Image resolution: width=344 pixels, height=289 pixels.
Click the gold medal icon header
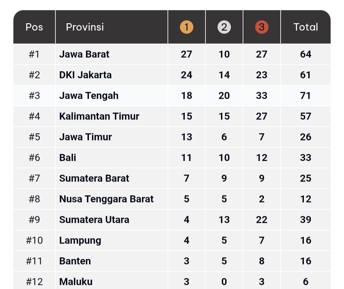click(x=186, y=27)
